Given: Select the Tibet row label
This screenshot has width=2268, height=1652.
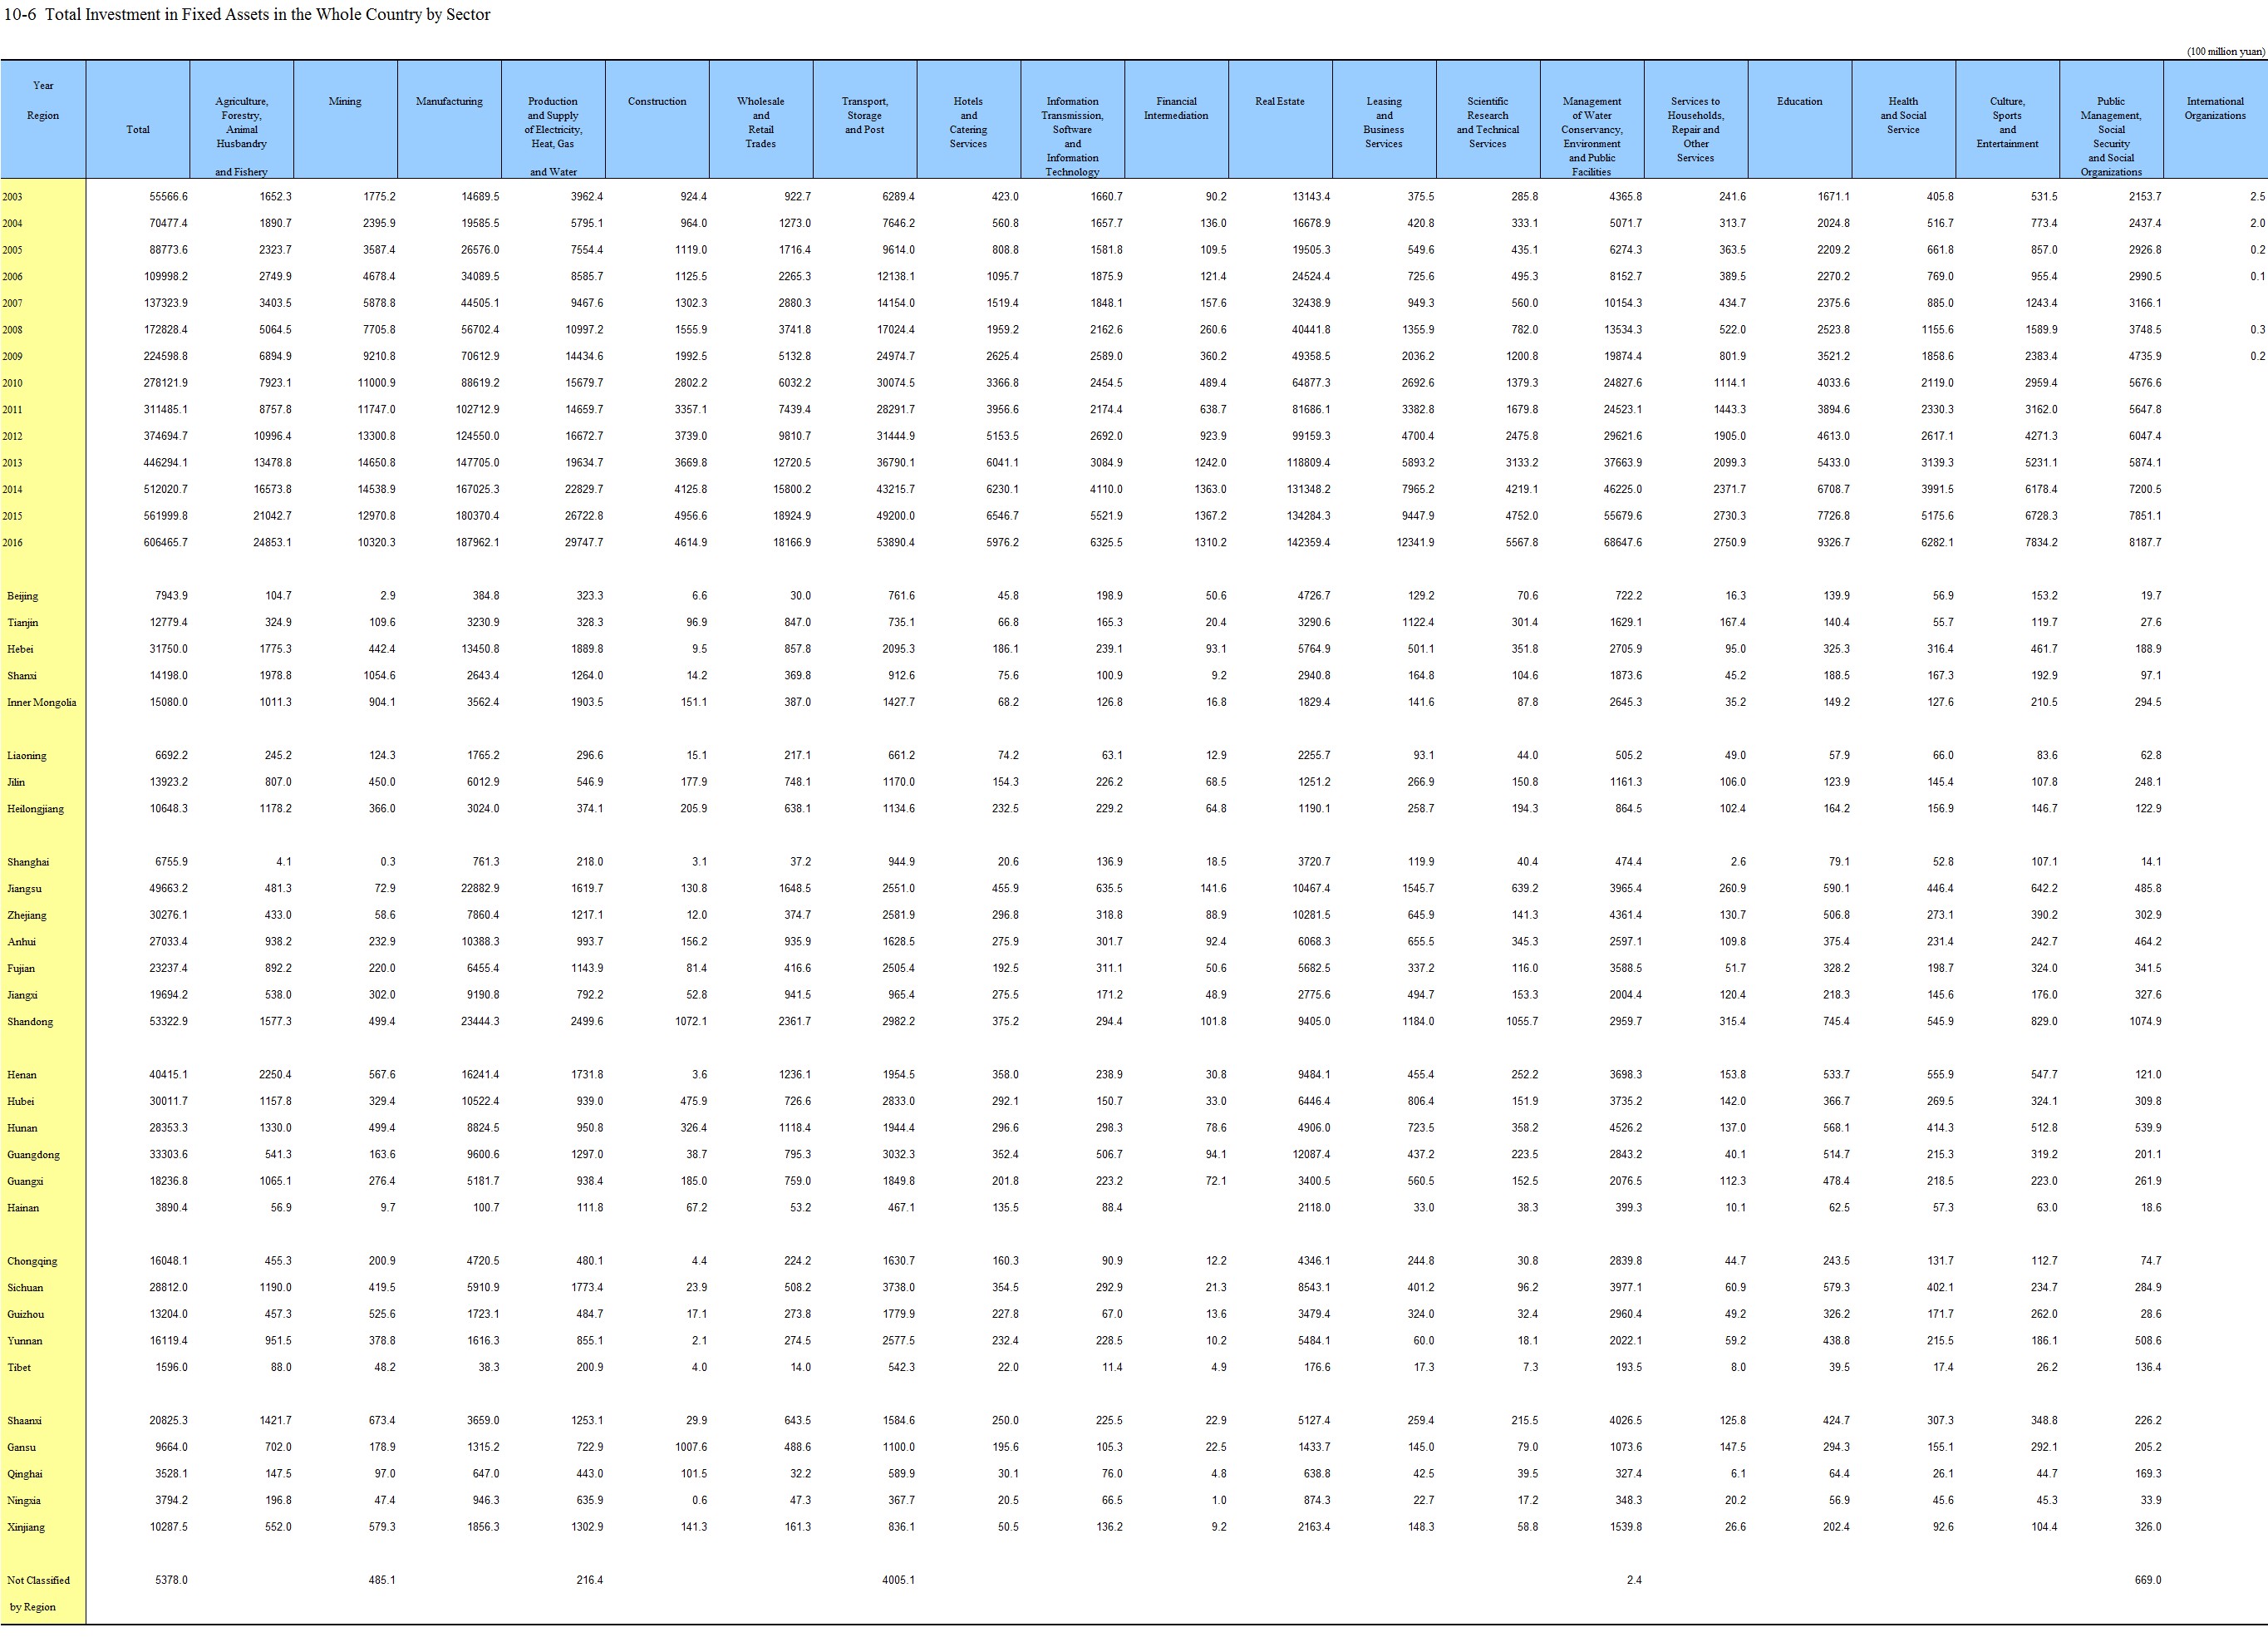Looking at the screenshot, I should (x=19, y=1367).
